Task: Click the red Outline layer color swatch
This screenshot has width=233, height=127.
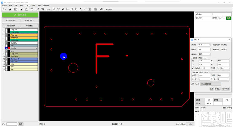Action: point(9,48)
